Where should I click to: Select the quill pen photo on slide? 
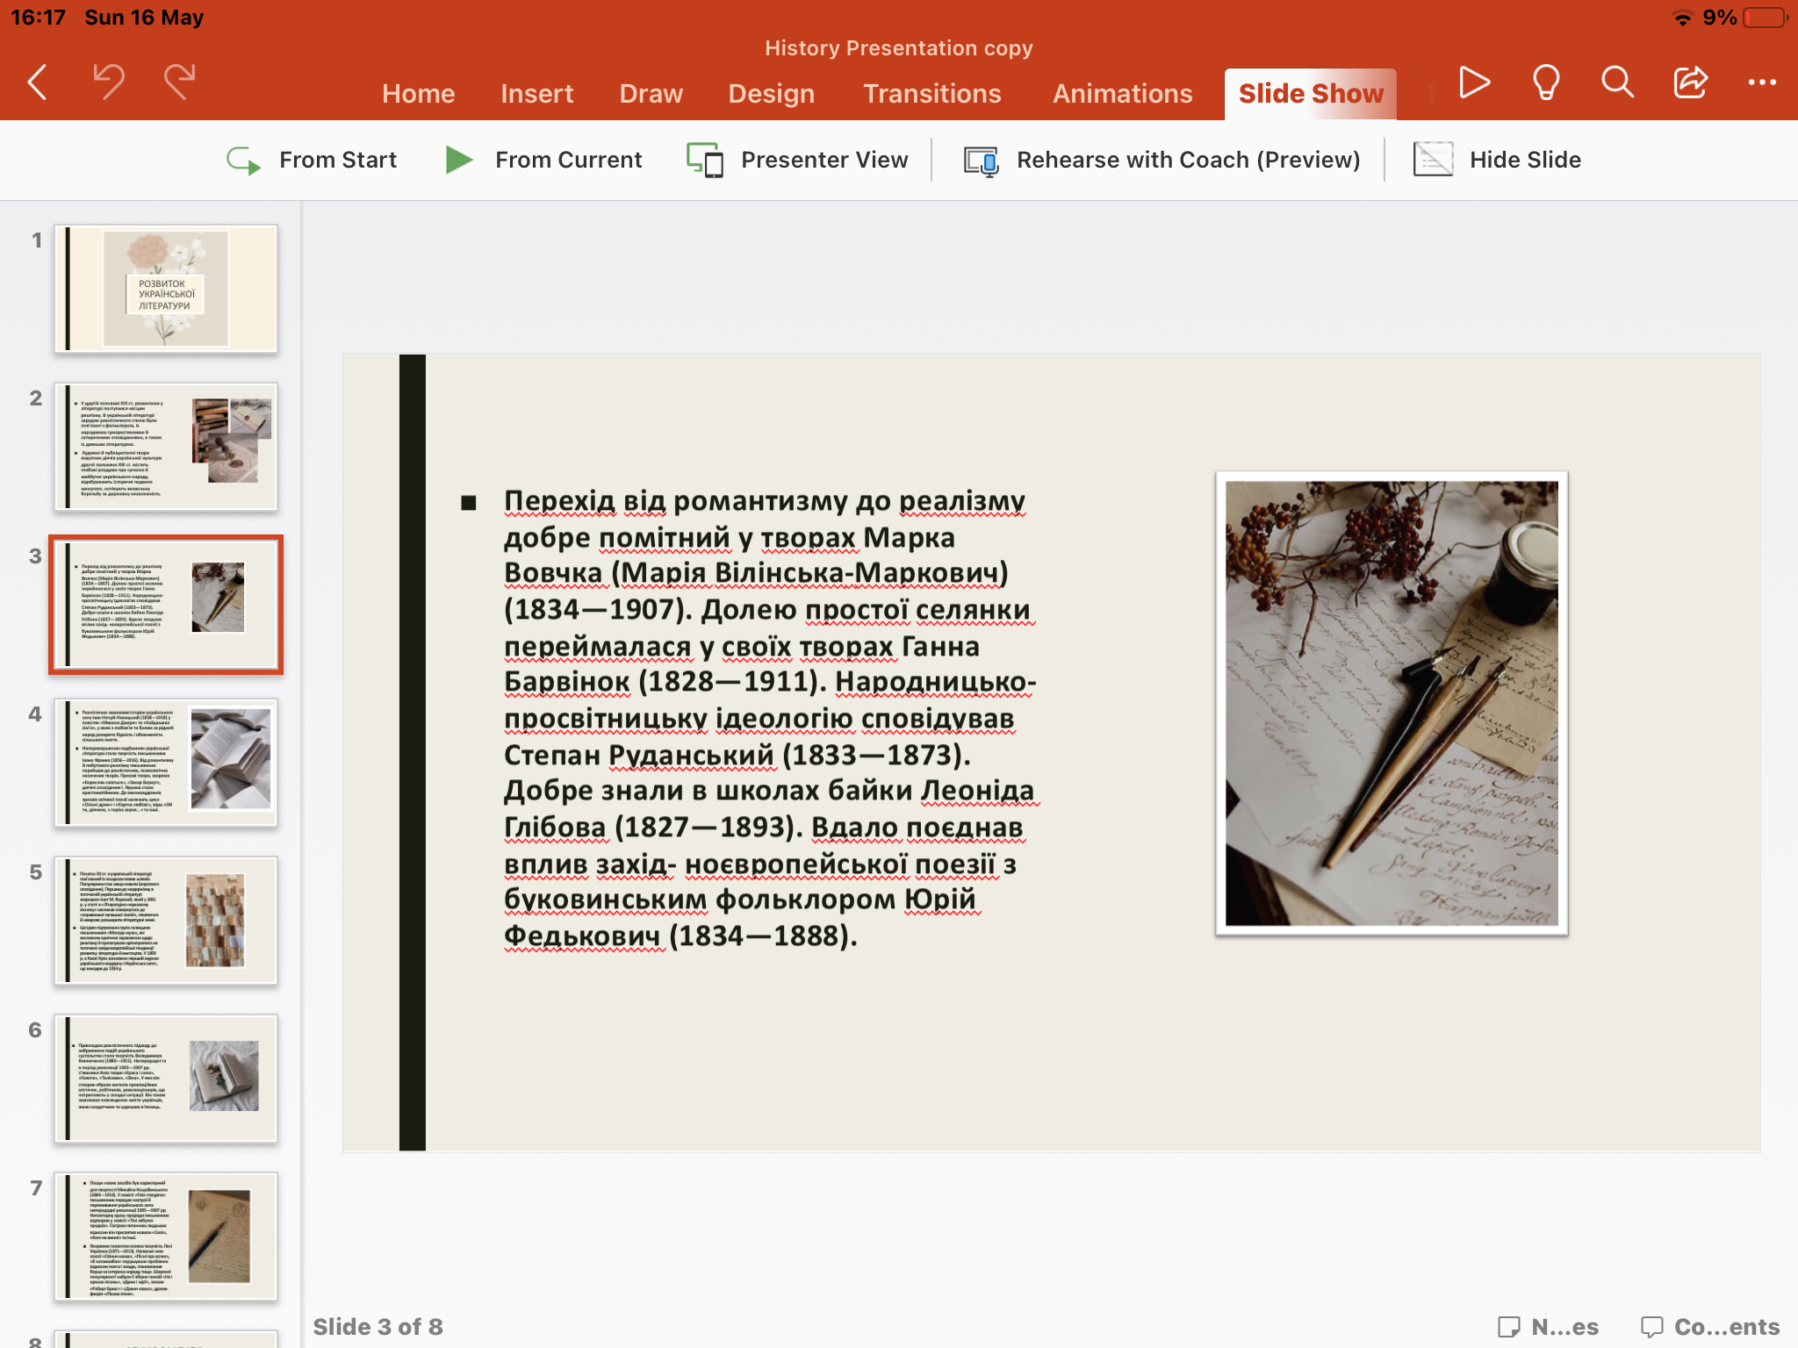[1392, 703]
